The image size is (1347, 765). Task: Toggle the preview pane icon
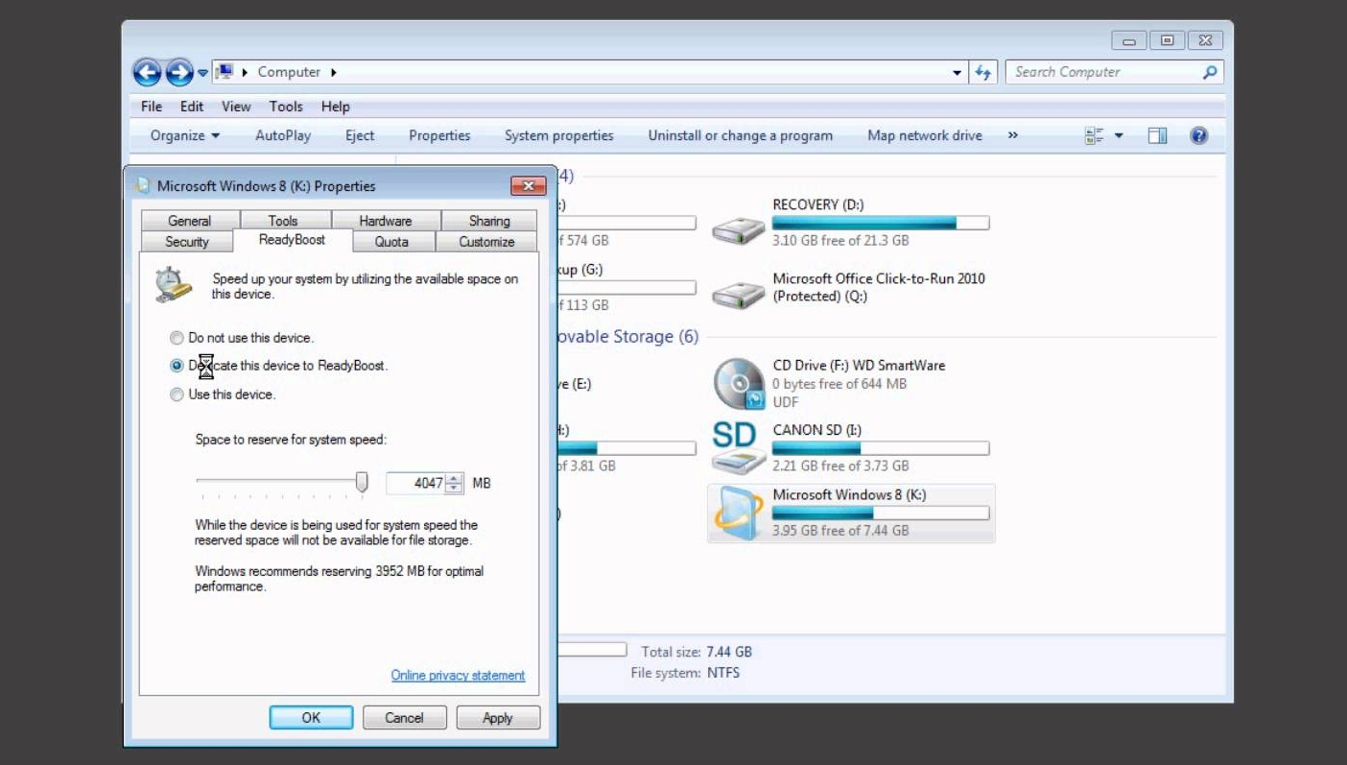[x=1157, y=135]
